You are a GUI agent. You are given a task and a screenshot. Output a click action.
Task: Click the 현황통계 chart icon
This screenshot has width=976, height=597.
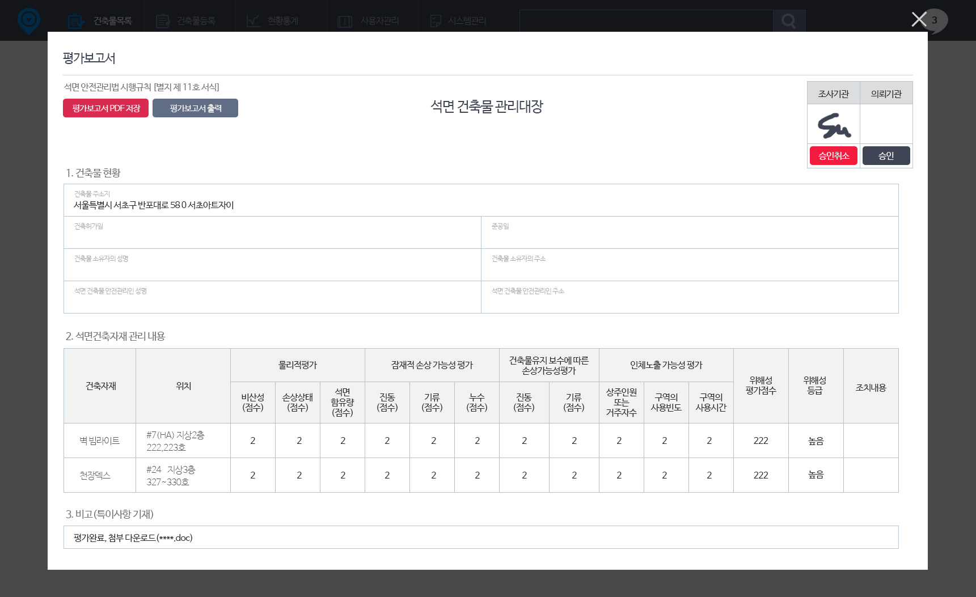253,21
